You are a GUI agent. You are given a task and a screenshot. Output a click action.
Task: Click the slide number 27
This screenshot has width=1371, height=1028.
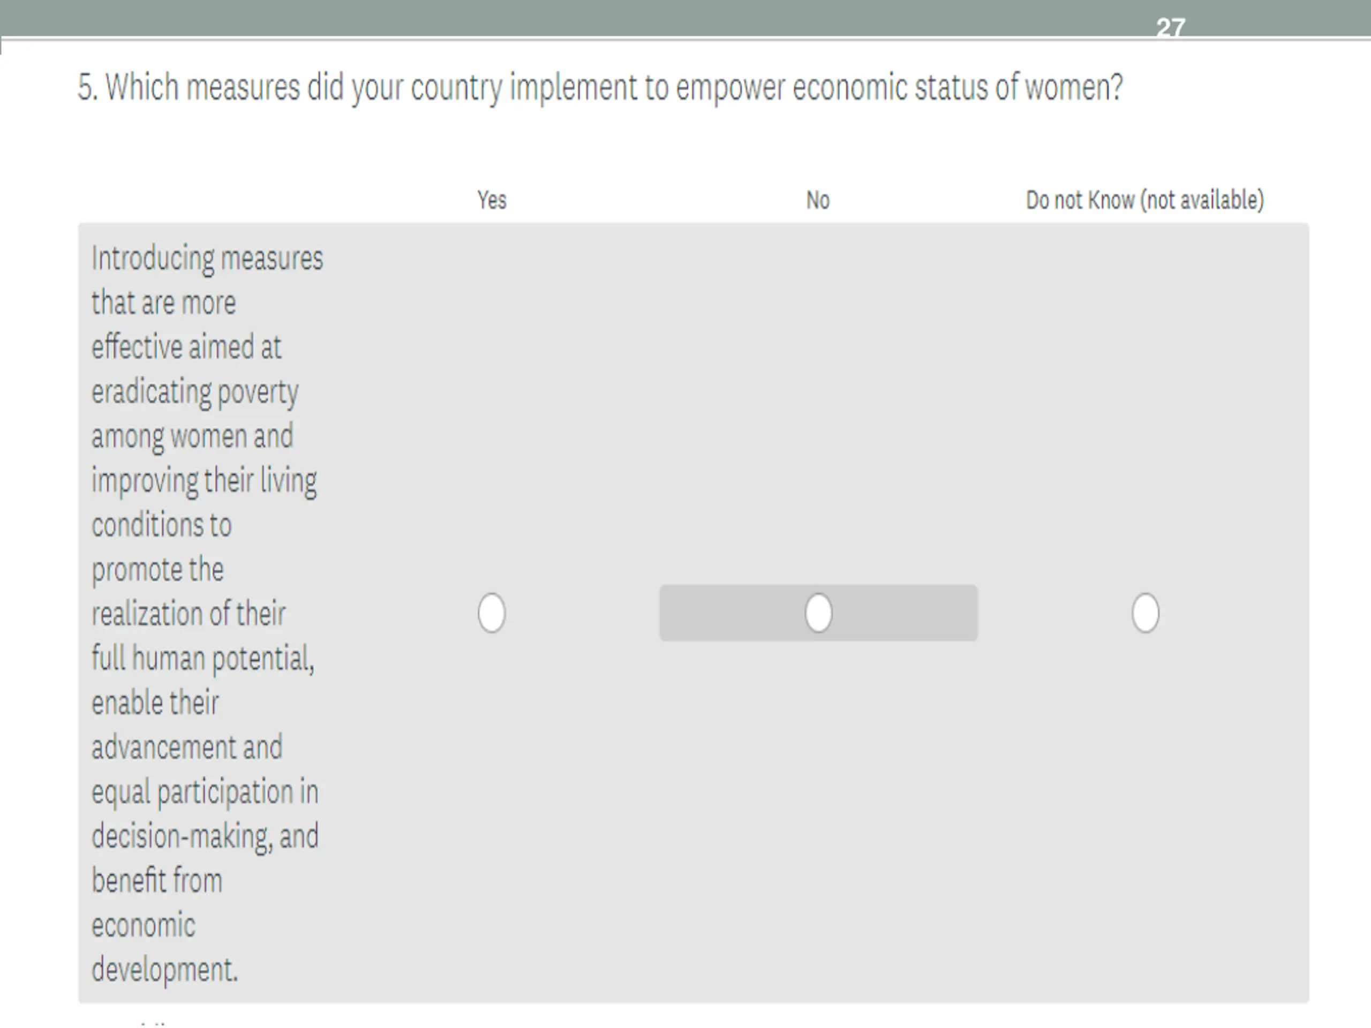[x=1170, y=28]
